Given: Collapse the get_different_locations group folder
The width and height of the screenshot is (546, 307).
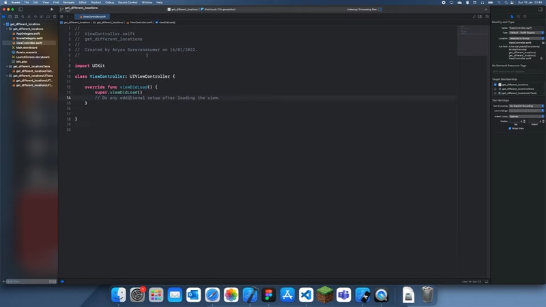Looking at the screenshot, I should (x=7, y=29).
